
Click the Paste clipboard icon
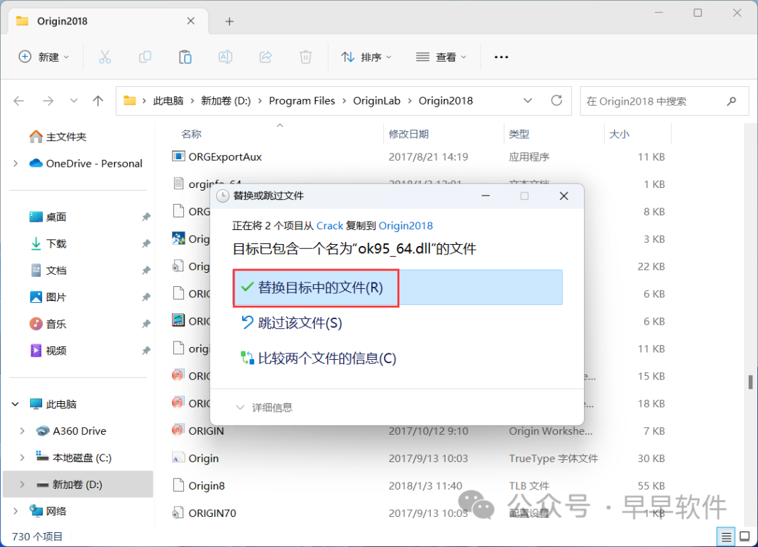(185, 57)
